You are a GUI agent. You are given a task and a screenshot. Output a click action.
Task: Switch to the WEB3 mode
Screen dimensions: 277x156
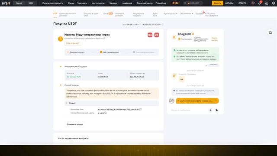[31, 3]
